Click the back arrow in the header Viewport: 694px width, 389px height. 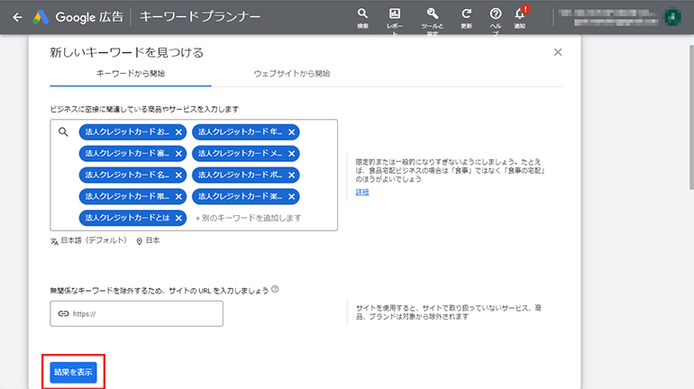[x=16, y=16]
